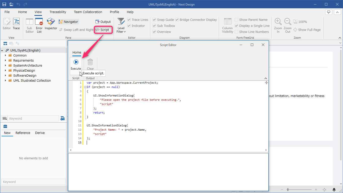Viewport: 343px width, 193px height.
Task: Click the fit-to-view arrows icon in status bar
Action: [324, 189]
